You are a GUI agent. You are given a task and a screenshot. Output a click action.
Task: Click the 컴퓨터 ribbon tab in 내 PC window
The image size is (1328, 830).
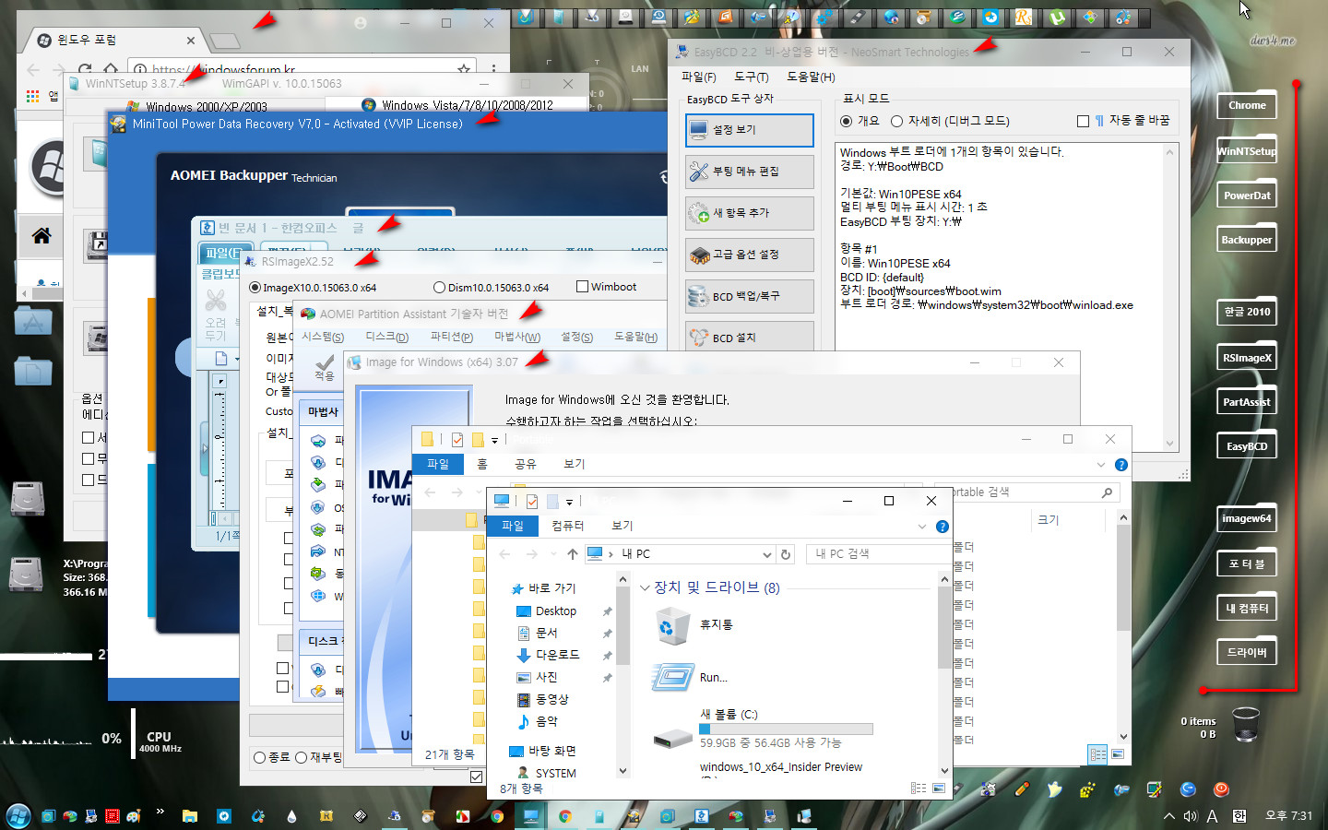click(567, 526)
